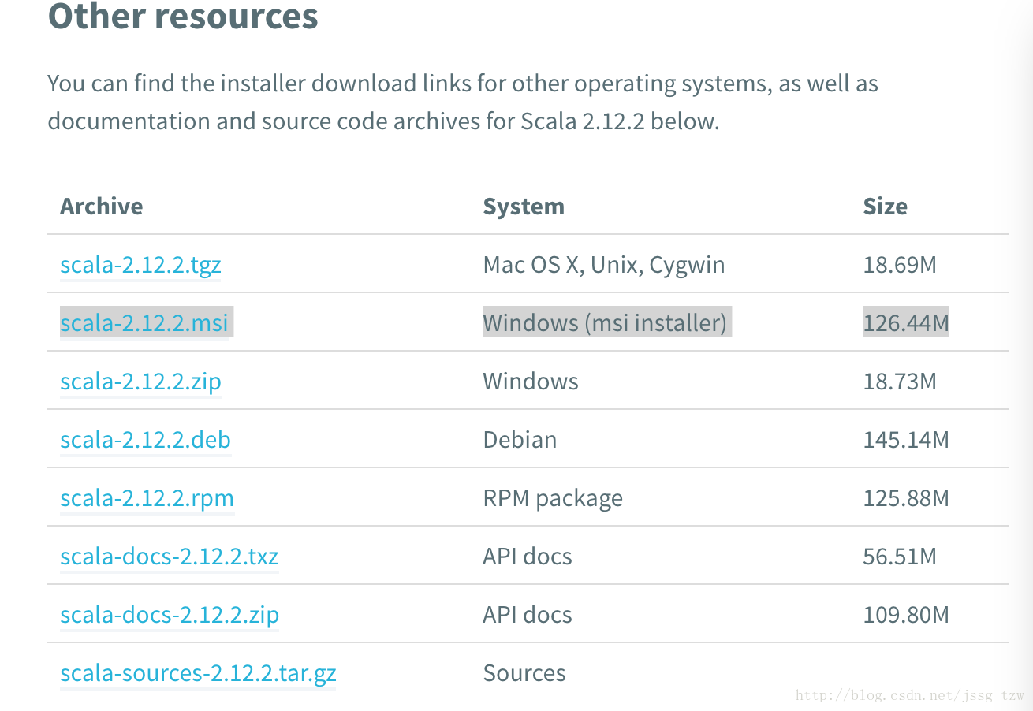1033x711 pixels.
Task: Click the blog.csdn.net watermark text
Action: click(910, 695)
